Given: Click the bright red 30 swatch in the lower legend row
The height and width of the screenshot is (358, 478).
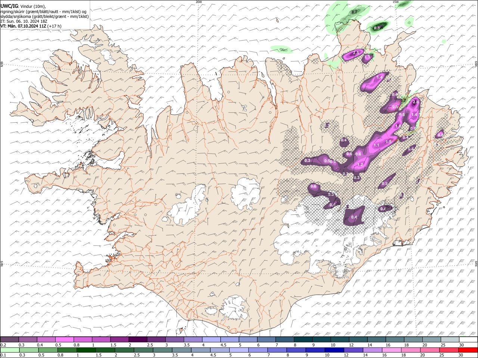Looking at the screenshot, I should click(x=468, y=350).
